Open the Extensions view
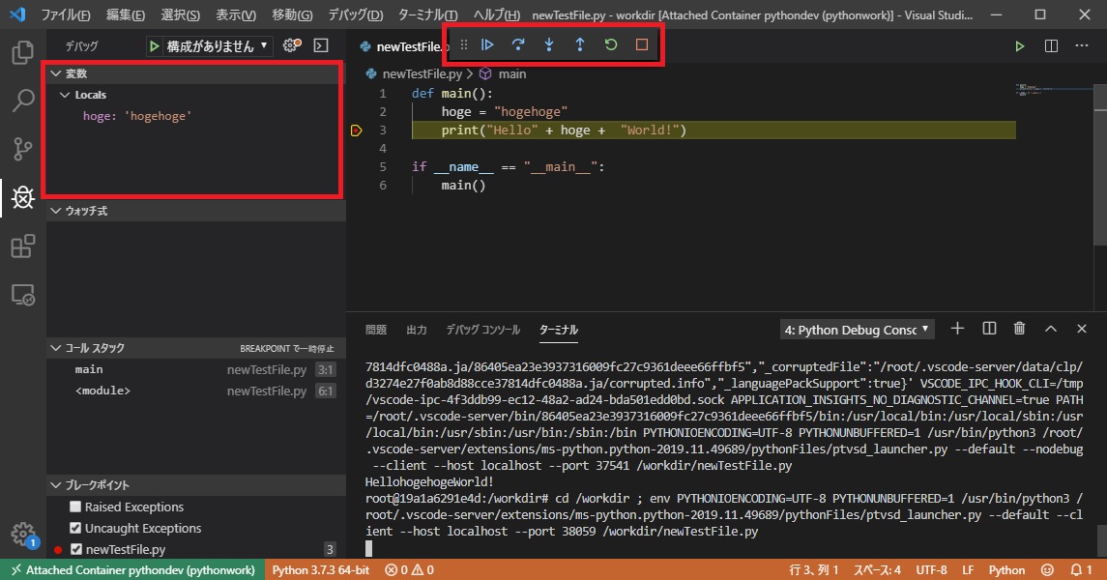 click(x=22, y=246)
